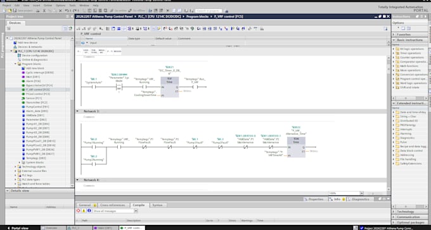Screen dimensions: 431x230
Task: Open the Show all messages dropdown
Action: 136,211
